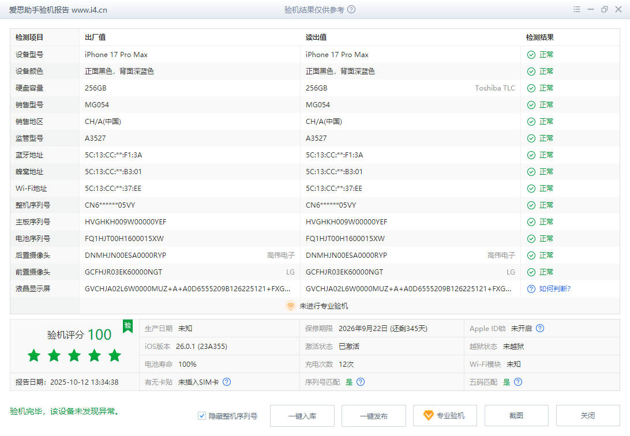Screen dimensions: 630x436
Task: Click the help icon beside 五码匹配 是
Action: pos(518,382)
